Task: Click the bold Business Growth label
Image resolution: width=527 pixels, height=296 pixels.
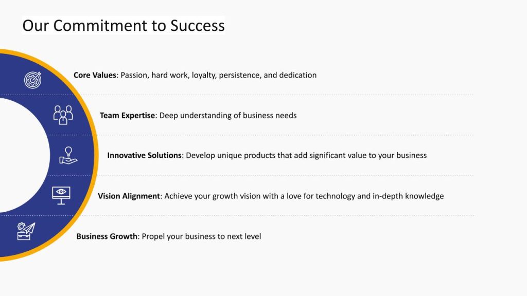Action: [107, 236]
